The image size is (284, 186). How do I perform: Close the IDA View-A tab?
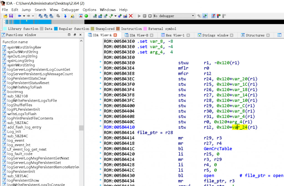[x=115, y=35]
